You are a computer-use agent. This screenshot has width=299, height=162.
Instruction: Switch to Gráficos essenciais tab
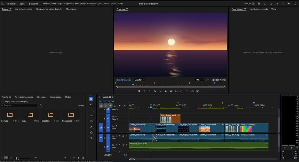pyautogui.click(x=259, y=9)
